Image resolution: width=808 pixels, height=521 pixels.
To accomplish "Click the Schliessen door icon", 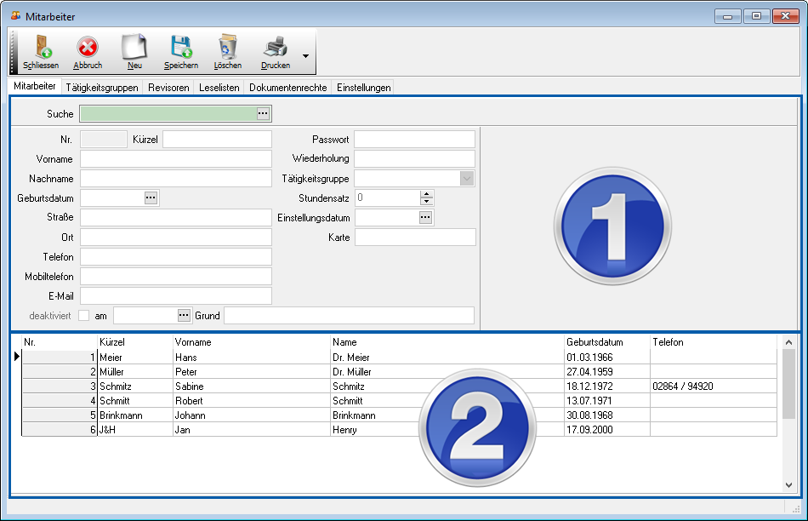I will coord(41,48).
